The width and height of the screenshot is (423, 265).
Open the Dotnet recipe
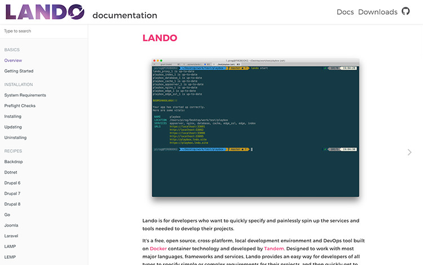[11, 172]
